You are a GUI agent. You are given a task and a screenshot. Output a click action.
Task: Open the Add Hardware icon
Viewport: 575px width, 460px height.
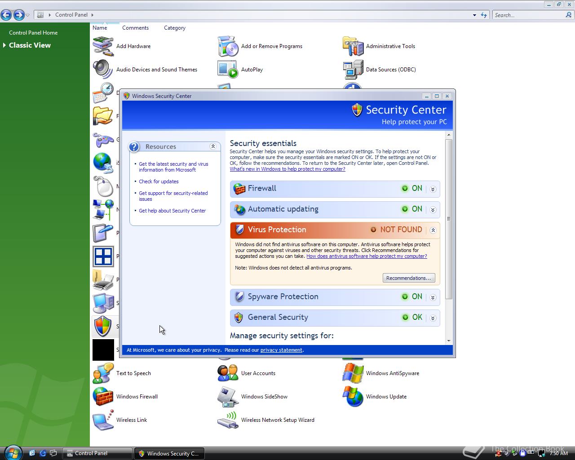tap(103, 46)
